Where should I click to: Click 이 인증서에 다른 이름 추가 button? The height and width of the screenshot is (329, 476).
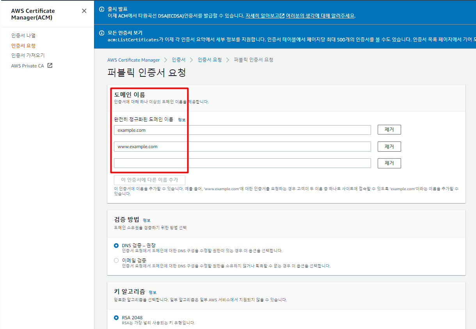tap(149, 180)
